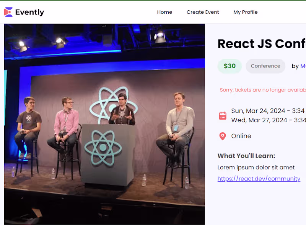Click the "Online" location text
Screen dimensions: 306x230
click(x=241, y=136)
